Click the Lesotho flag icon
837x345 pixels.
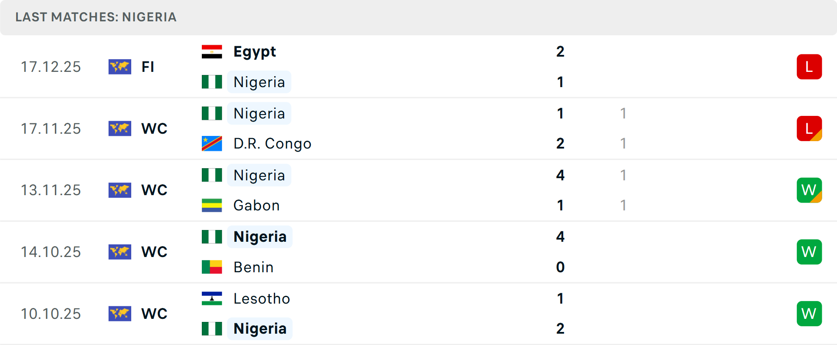tap(212, 298)
